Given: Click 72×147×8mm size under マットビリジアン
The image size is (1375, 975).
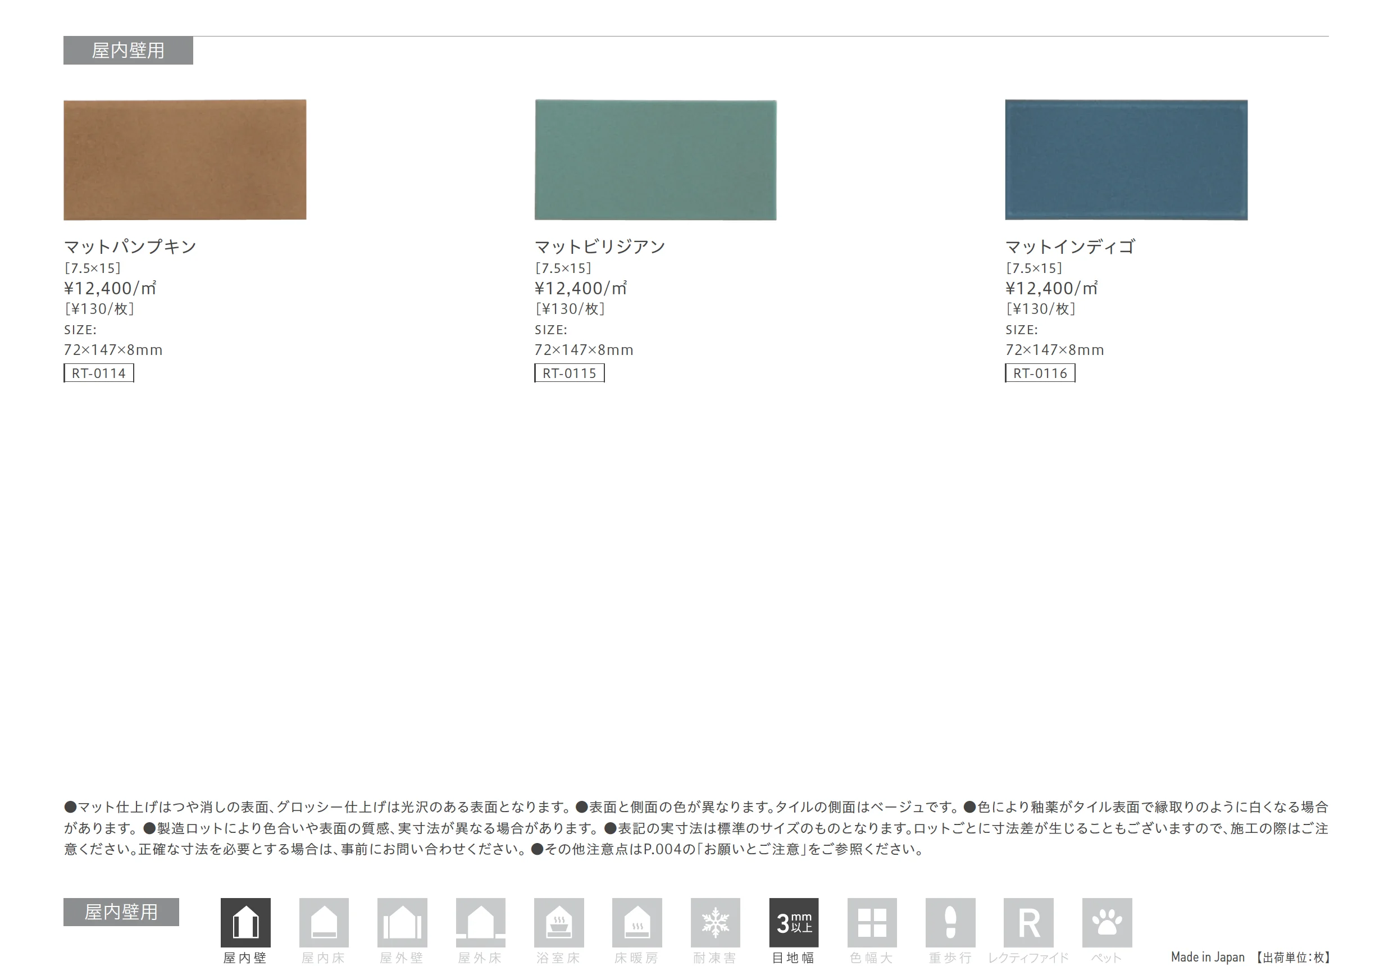Looking at the screenshot, I should click(x=584, y=350).
